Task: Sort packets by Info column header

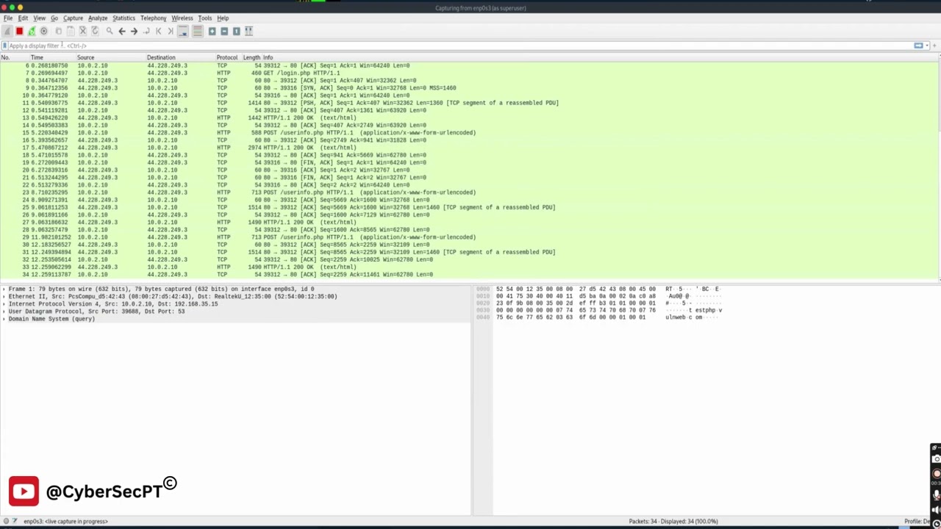Action: [600, 57]
